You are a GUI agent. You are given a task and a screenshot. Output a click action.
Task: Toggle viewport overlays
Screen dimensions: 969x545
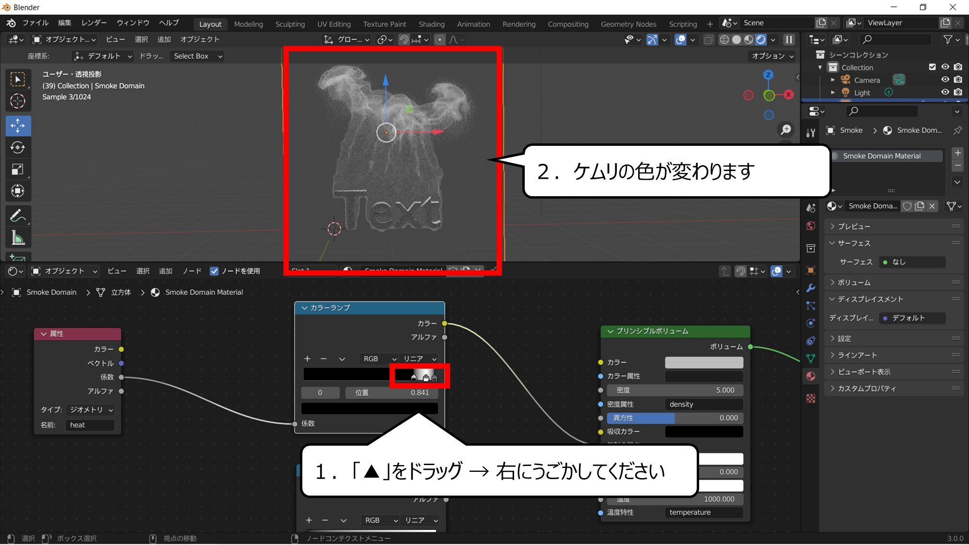(x=680, y=40)
